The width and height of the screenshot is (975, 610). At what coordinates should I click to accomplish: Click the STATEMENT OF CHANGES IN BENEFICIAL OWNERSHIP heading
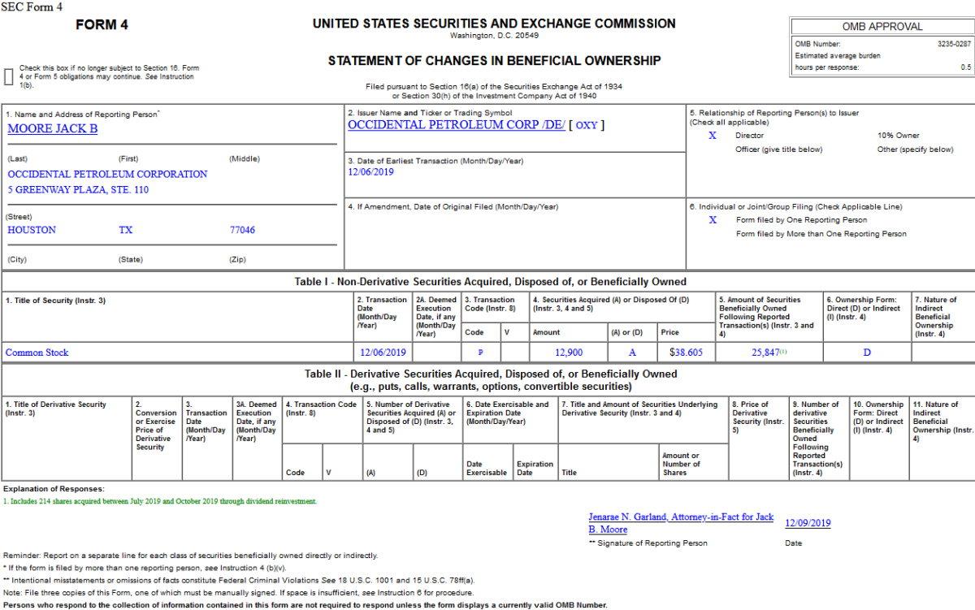coord(494,61)
